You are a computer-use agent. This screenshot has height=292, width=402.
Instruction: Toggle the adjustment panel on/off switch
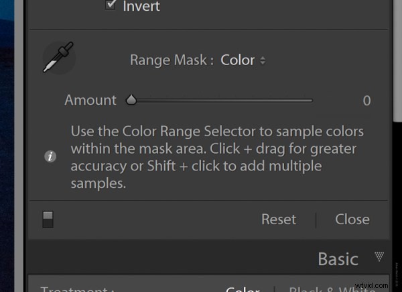[x=48, y=220]
